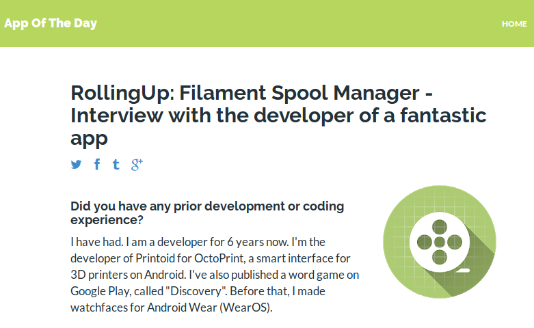Open the HOME menu item

click(x=514, y=23)
